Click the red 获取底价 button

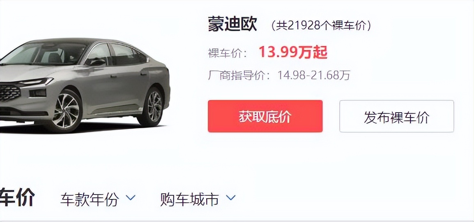(x=265, y=116)
